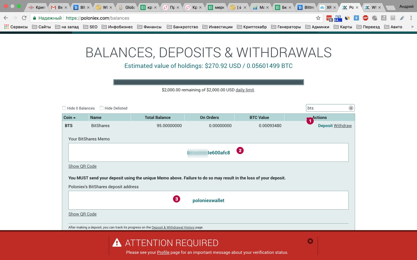Open Deposit & Withdrawal History page

click(173, 227)
